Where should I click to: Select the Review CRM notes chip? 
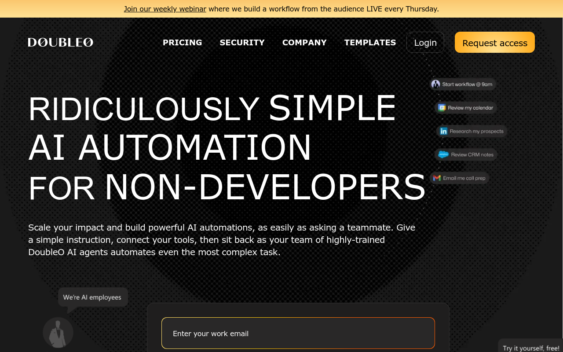pos(466,154)
